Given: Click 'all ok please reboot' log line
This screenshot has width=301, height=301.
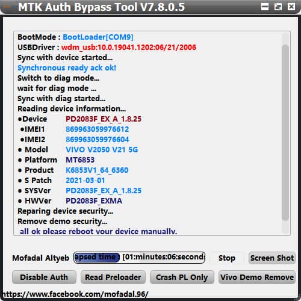Looking at the screenshot, I should pyautogui.click(x=98, y=231).
